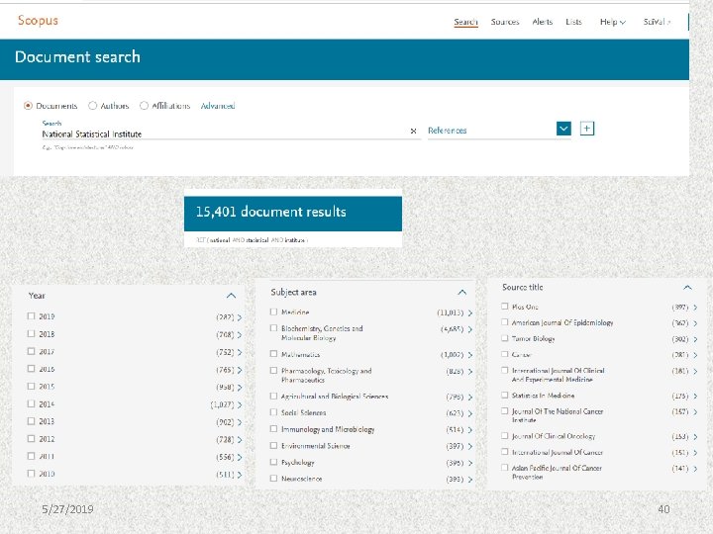Image resolution: width=713 pixels, height=534 pixels.
Task: Click the arrow next to year 2013
Action: click(x=240, y=422)
